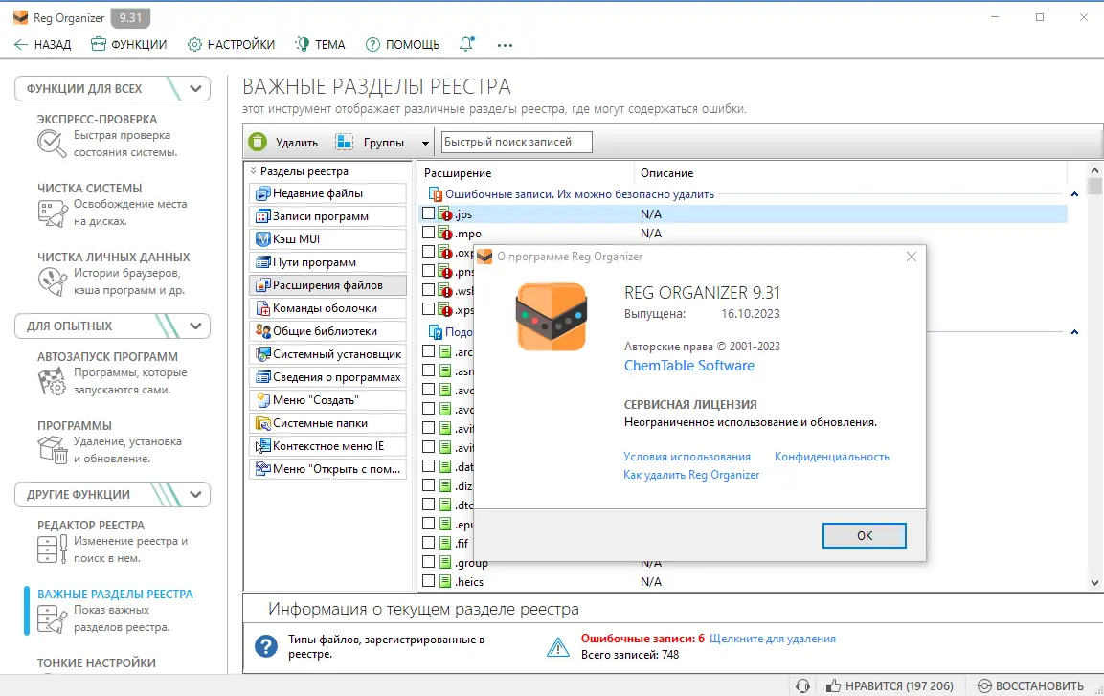Click Щелкните для удаления link
Screen dimensions: 1104x696
coord(773,639)
